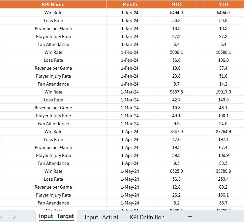Add a new sheet with plus icon
Image resolution: width=244 pixels, height=222 pixels.
click(x=190, y=217)
